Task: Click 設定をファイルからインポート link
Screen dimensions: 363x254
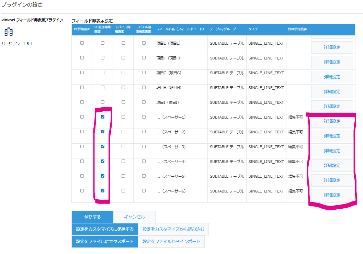Action: pos(171,241)
